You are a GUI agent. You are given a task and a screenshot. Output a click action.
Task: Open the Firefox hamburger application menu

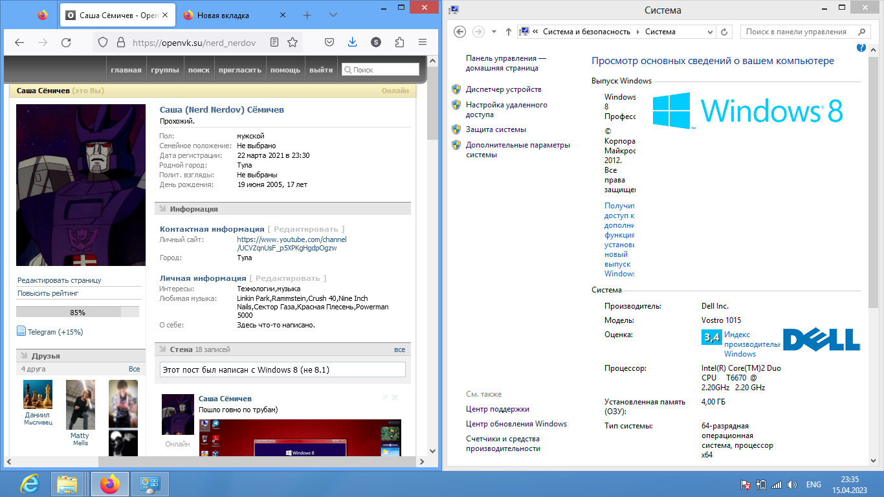(x=423, y=42)
